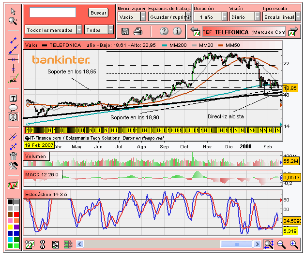Open the Visión Diario dropdown
This screenshot has height=256, width=305.
pyautogui.click(x=244, y=17)
